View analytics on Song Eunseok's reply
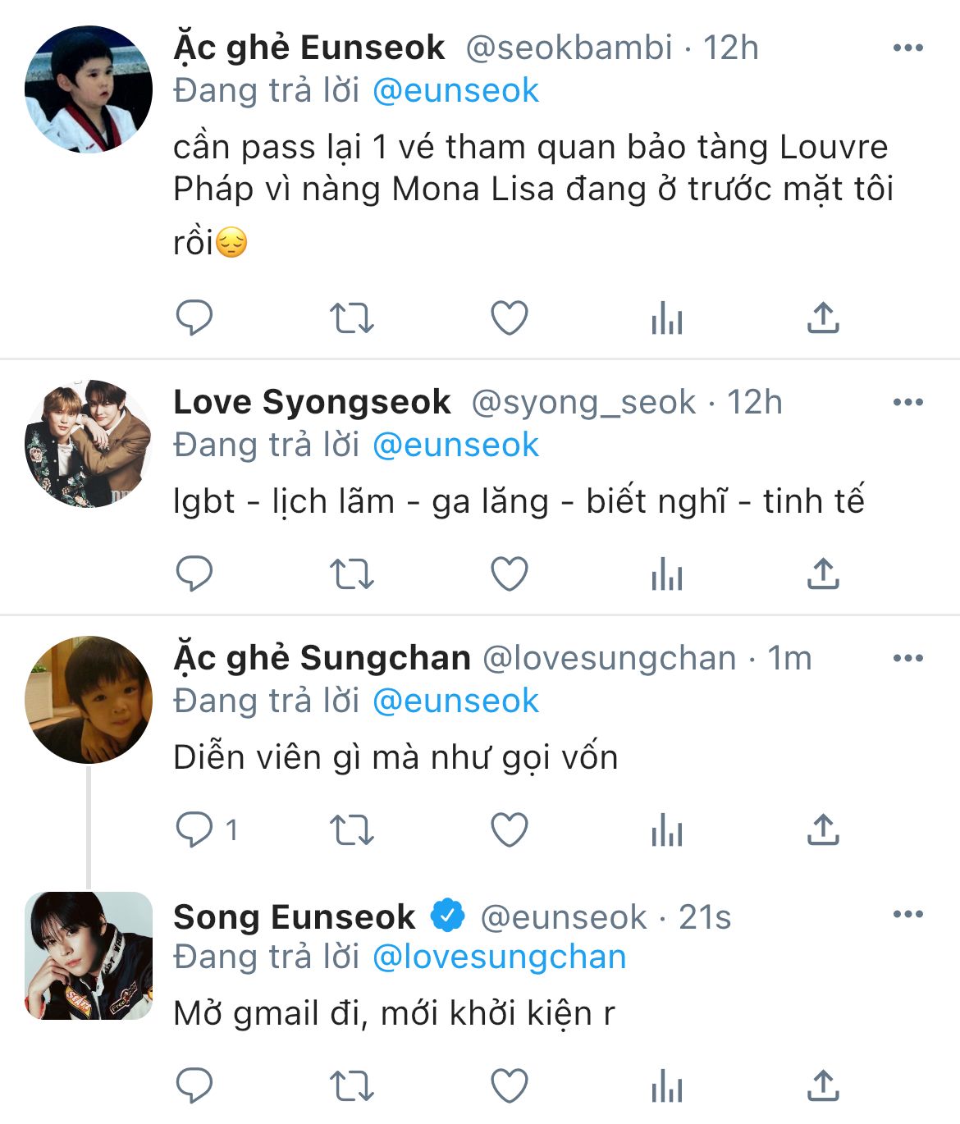 pyautogui.click(x=666, y=1086)
